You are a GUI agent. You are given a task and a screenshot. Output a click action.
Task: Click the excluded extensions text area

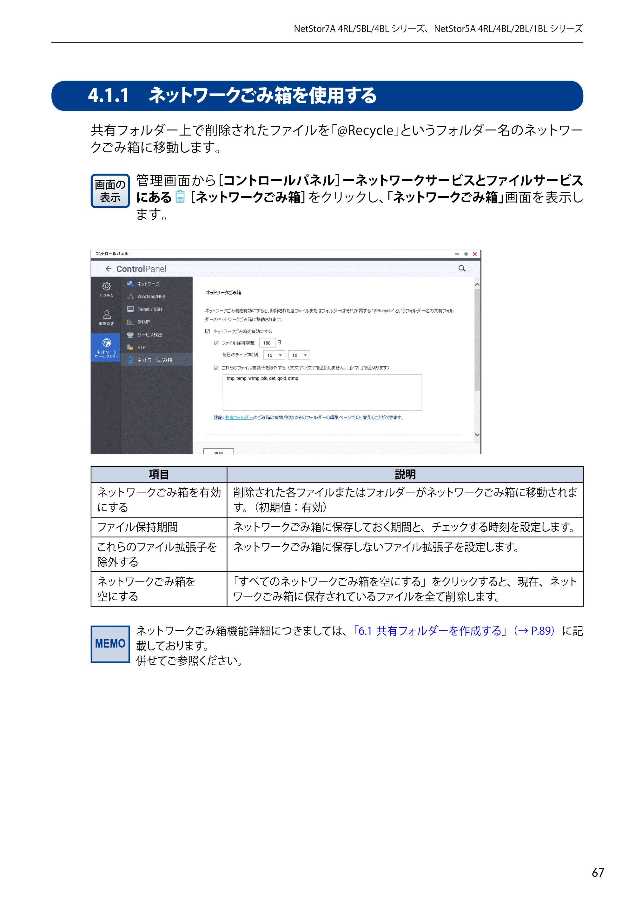(322, 392)
